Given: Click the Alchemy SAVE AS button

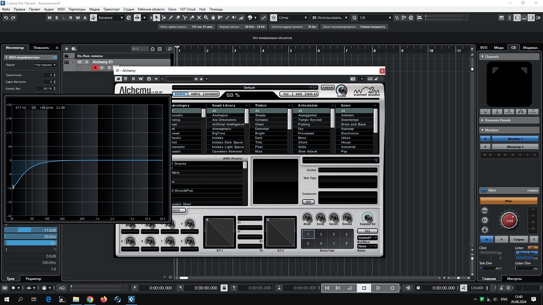Looking at the screenshot, I should 311,94.
